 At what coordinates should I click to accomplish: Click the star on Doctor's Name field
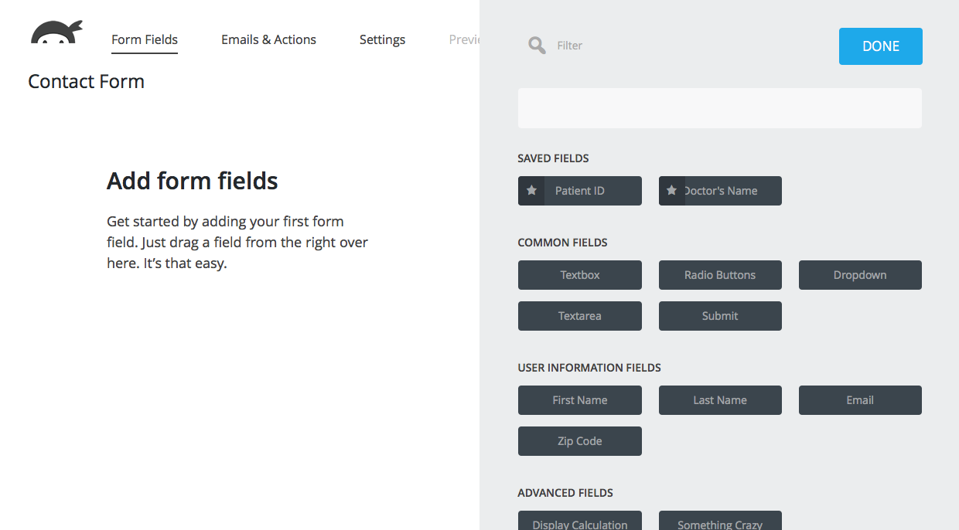click(671, 191)
